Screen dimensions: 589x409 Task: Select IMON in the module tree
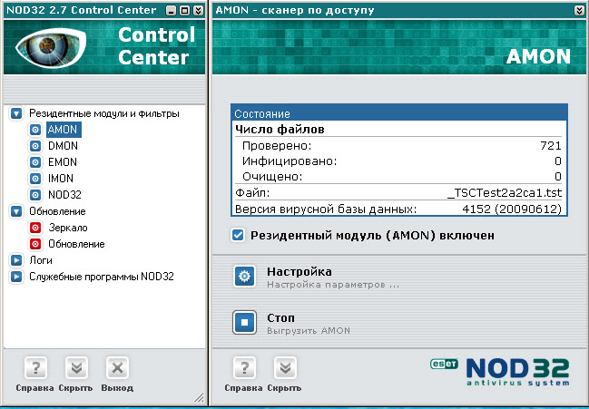(x=61, y=179)
